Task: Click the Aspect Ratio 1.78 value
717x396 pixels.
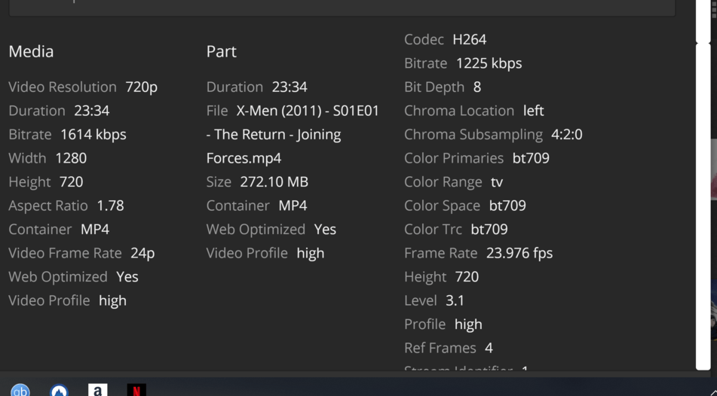Action: click(x=110, y=206)
